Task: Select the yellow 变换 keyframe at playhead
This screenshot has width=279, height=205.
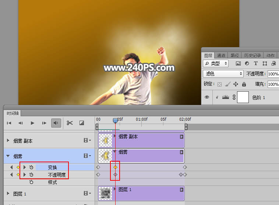Action: pyautogui.click(x=115, y=167)
